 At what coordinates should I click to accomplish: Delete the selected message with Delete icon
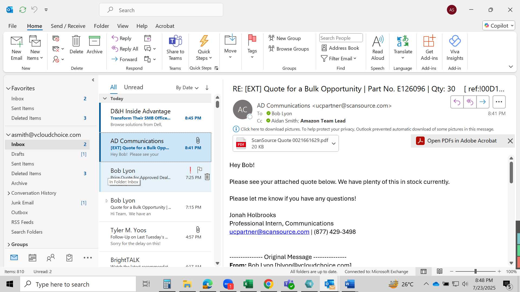point(76,45)
